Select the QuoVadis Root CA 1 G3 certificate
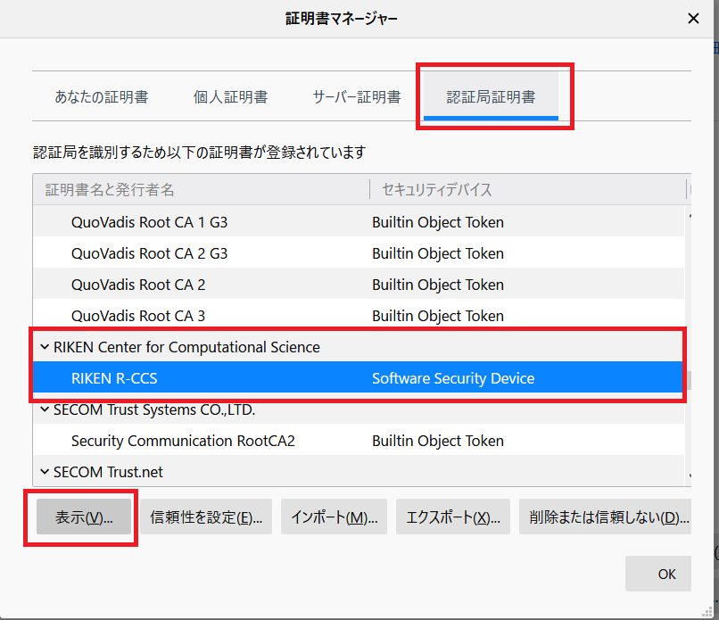This screenshot has height=620, width=719. coord(149,222)
